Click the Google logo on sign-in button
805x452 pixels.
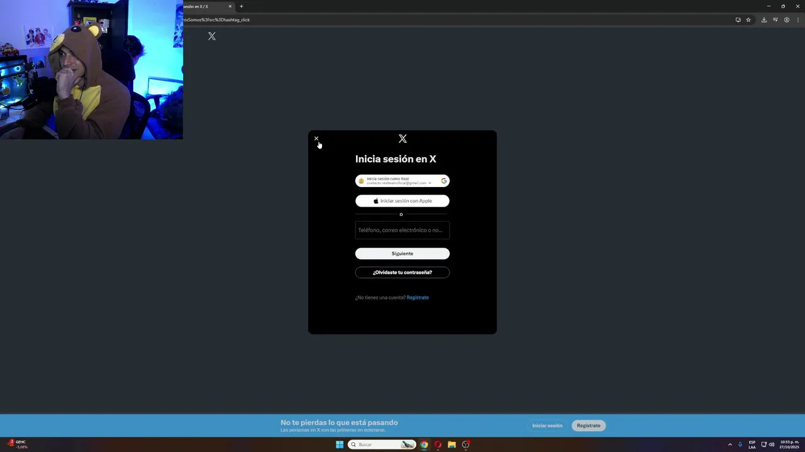[x=444, y=181]
